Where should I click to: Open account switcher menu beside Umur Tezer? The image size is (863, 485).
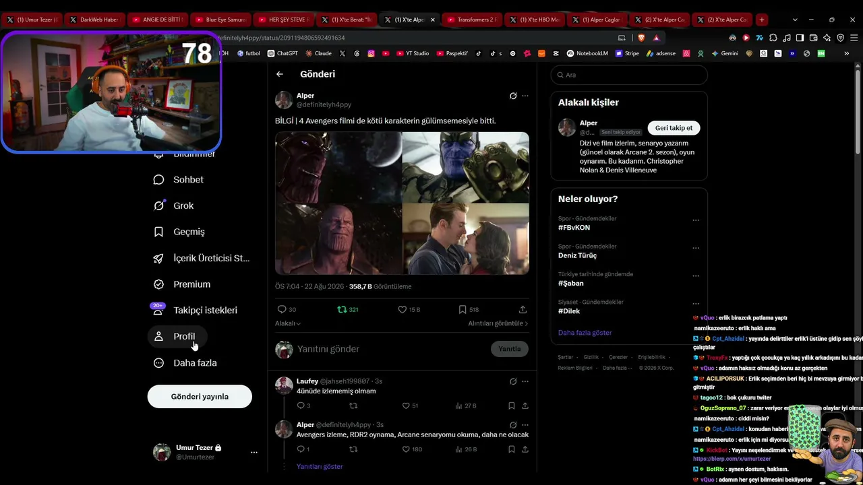[x=254, y=452]
